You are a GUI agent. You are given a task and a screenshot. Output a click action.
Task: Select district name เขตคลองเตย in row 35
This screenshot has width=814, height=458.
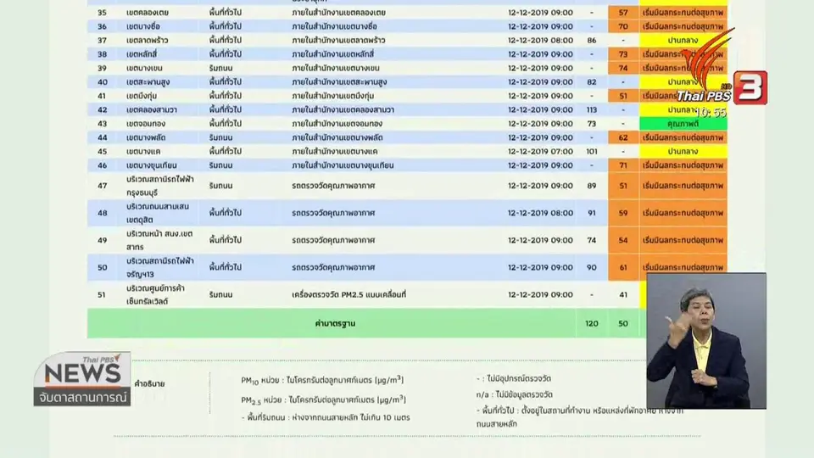(x=148, y=13)
